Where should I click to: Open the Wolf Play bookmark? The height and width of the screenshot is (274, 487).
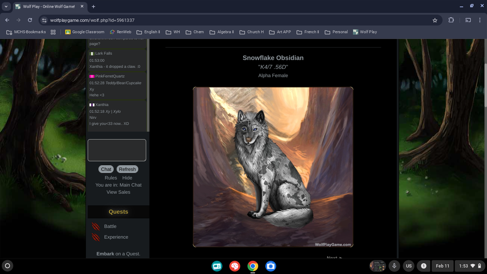tap(365, 32)
